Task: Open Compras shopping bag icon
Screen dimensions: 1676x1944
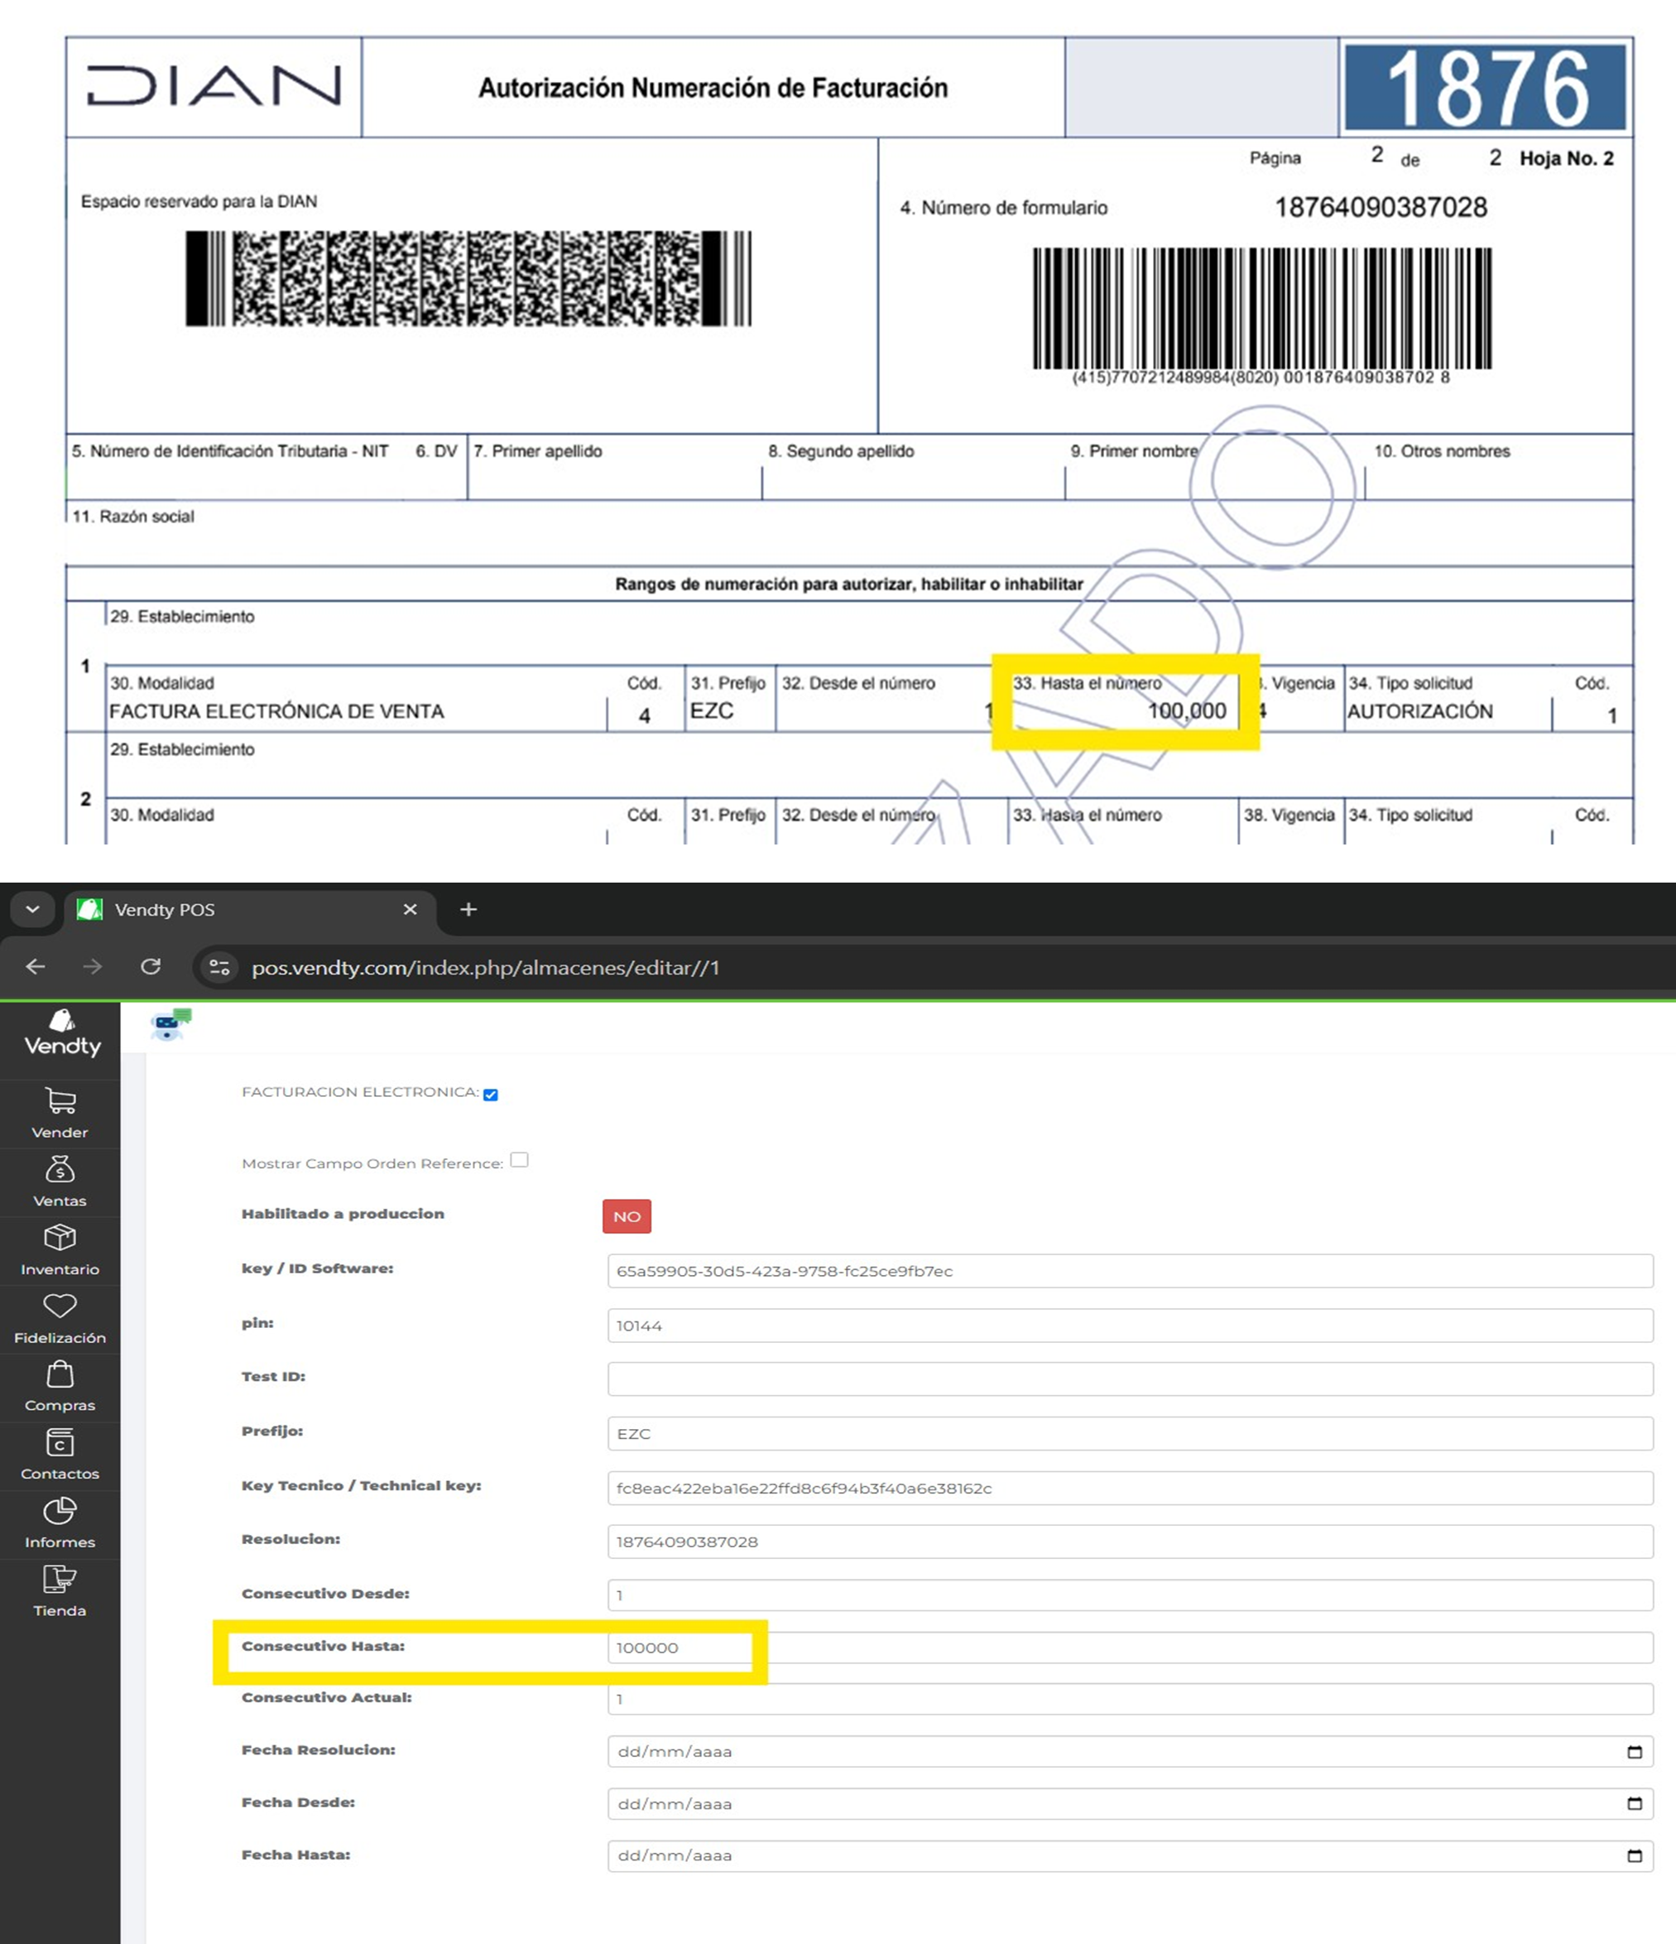Action: tap(60, 1374)
